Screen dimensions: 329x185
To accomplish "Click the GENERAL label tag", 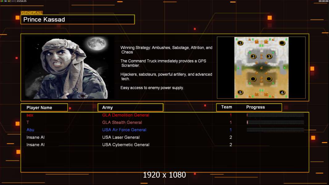I will [x=31, y=13].
